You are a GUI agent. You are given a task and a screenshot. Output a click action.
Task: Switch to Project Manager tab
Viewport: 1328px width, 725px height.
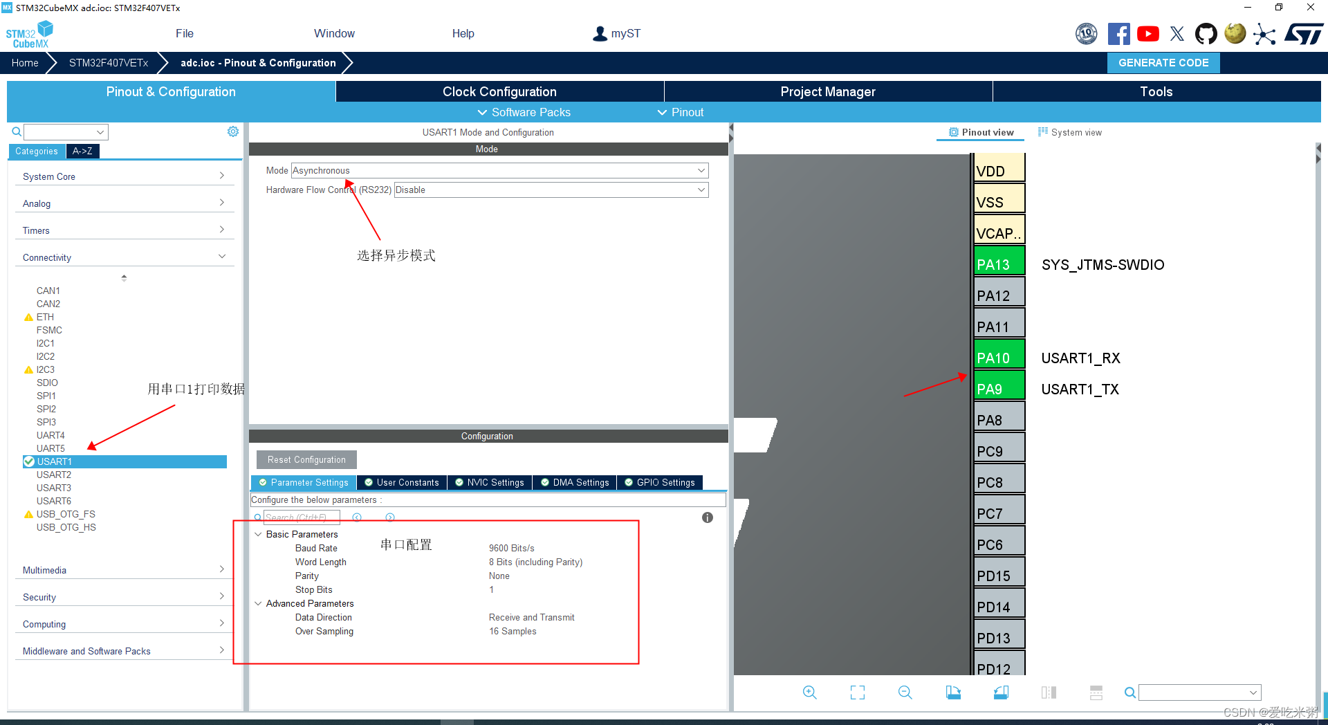[828, 91]
